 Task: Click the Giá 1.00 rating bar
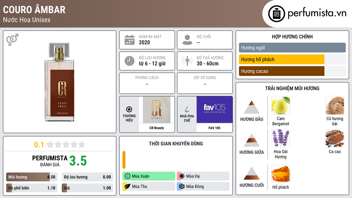pos(87,188)
